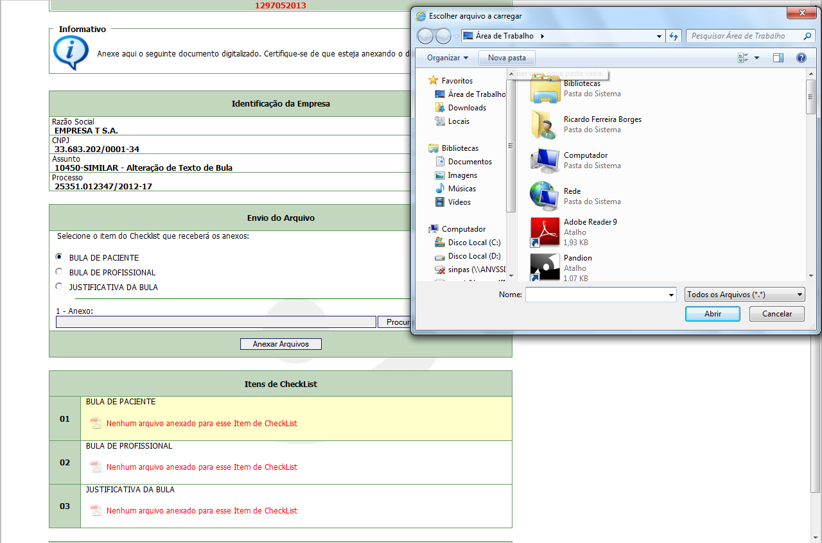Open the recent locations arrow beside Forward button

[x=456, y=37]
